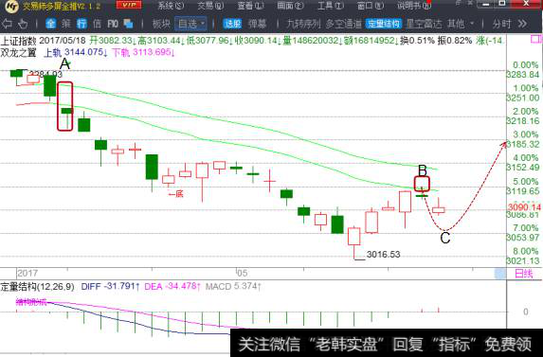Image resolution: width=543 pixels, height=357 pixels.
Task: Click the 换0.51% turnover value
Action: pyautogui.click(x=417, y=41)
